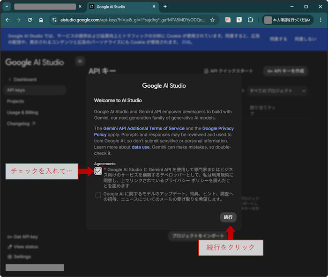Enable the Google AI email updates checkbox
The height and width of the screenshot is (277, 328).
tap(98, 195)
